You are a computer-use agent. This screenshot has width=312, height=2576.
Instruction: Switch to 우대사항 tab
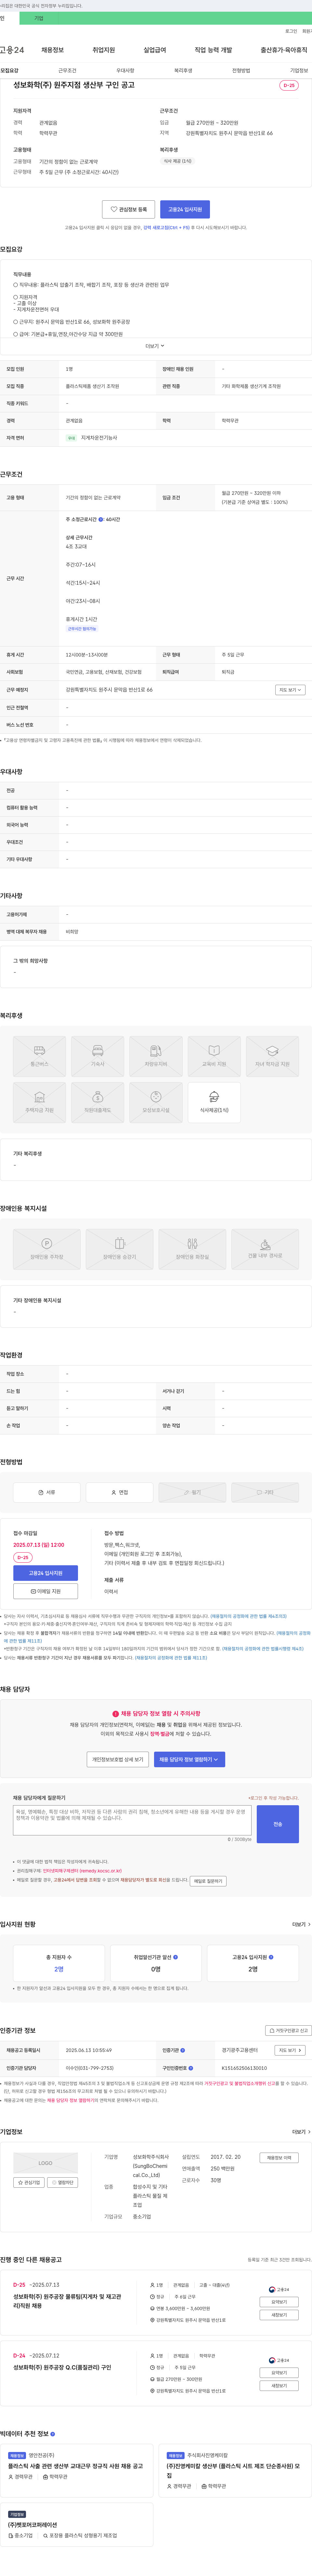click(x=125, y=71)
